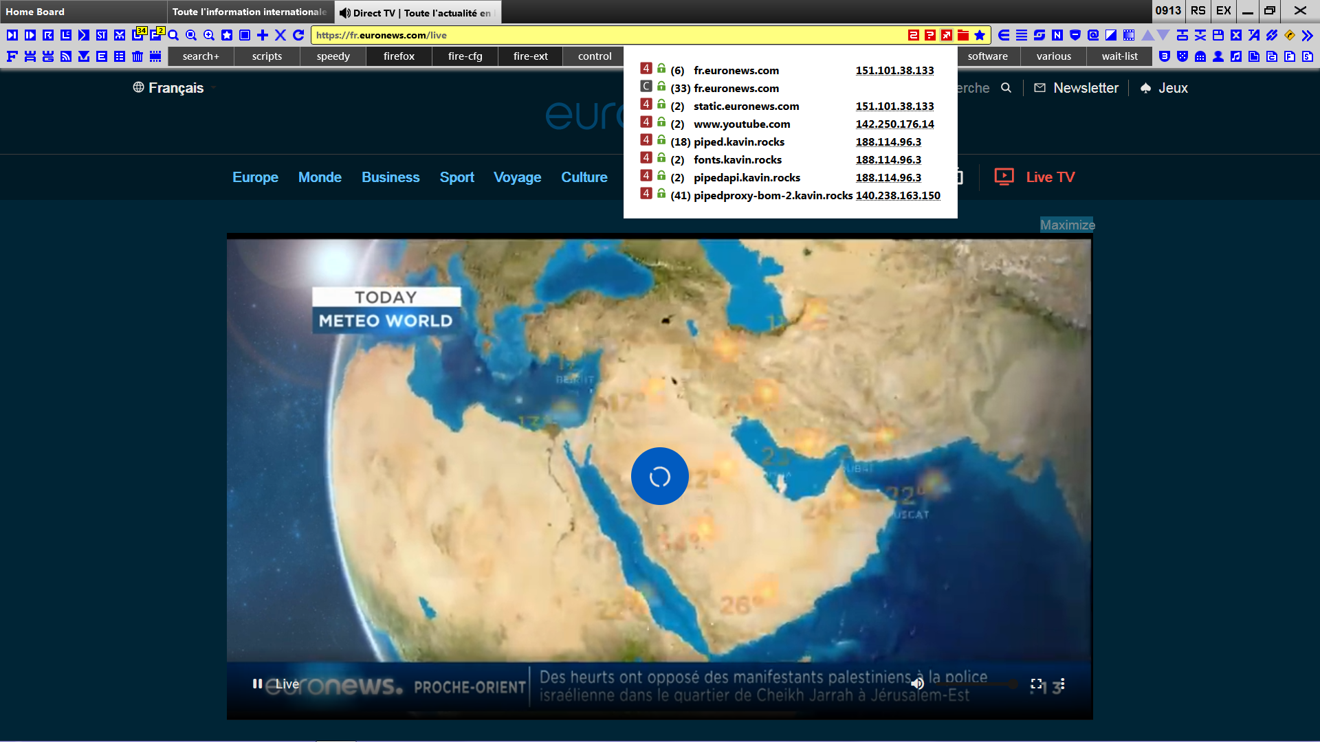The image size is (1320, 742).
Task: Open the @ email toolbar icon
Action: click(1092, 35)
